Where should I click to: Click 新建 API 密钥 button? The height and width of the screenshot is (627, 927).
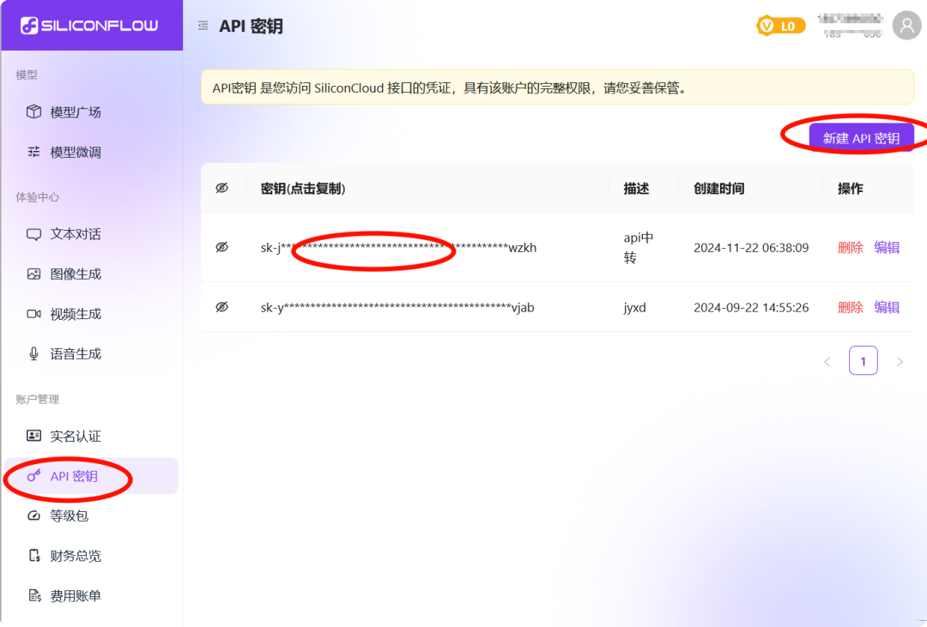click(861, 138)
